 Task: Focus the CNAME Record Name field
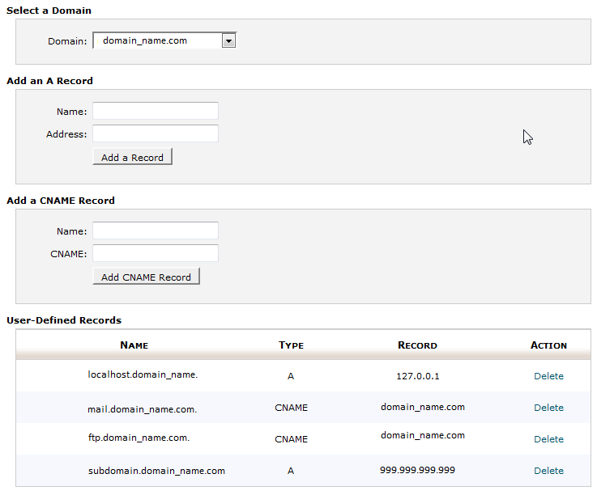click(156, 231)
